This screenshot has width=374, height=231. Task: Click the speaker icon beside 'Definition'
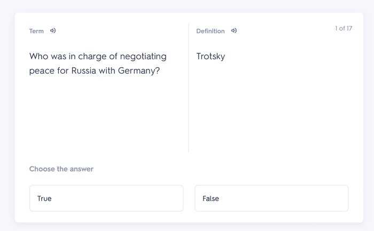tap(234, 31)
